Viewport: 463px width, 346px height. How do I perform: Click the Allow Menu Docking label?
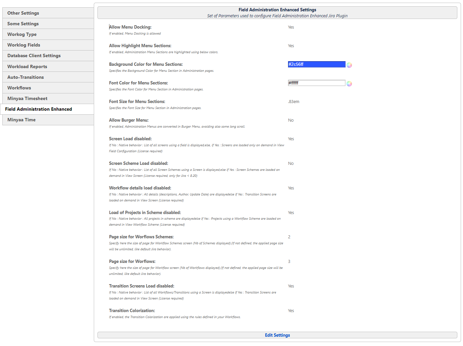(x=130, y=27)
